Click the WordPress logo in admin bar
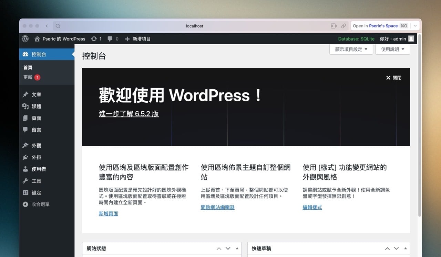 click(25, 39)
